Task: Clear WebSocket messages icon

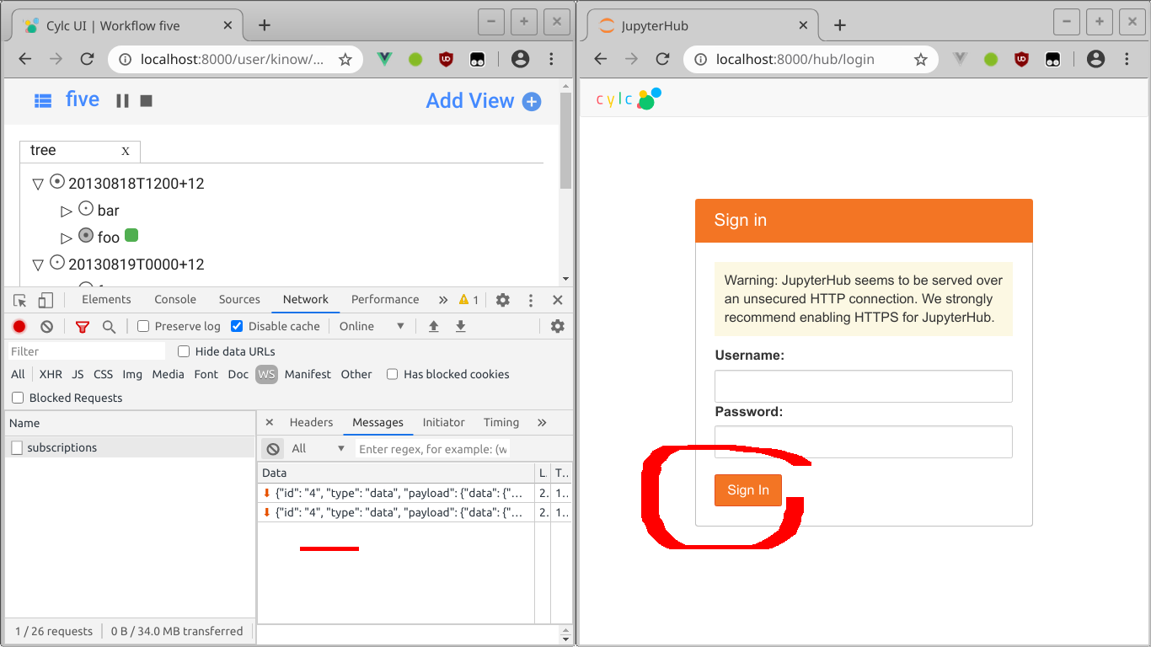Action: pyautogui.click(x=273, y=449)
